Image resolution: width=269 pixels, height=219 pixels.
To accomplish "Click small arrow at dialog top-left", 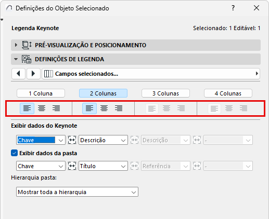I will (x=2, y=20).
